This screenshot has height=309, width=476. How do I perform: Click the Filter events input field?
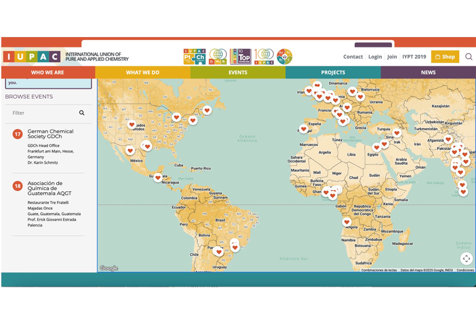point(44,113)
